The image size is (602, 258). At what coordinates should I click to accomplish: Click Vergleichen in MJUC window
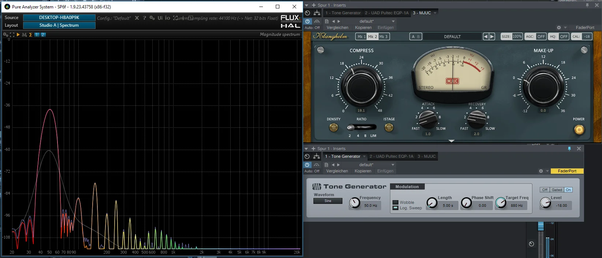point(338,27)
